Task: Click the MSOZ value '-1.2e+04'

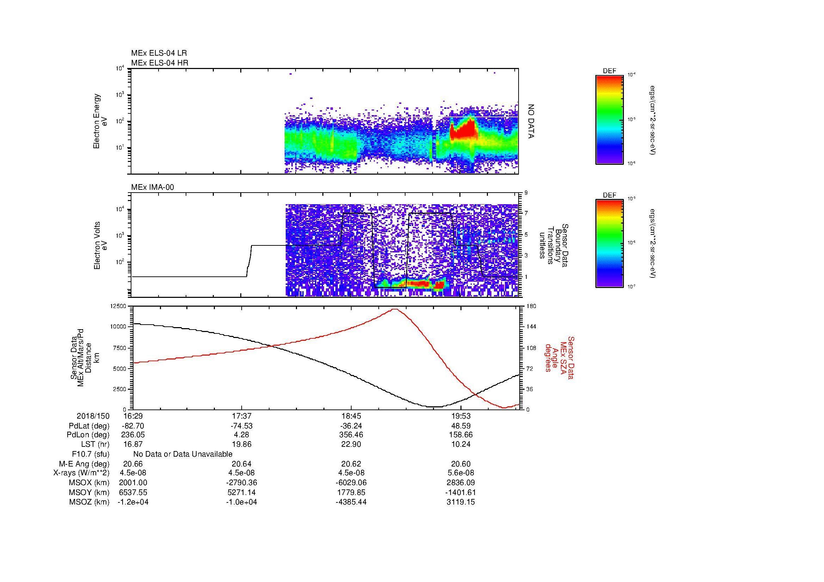Action: [x=133, y=502]
